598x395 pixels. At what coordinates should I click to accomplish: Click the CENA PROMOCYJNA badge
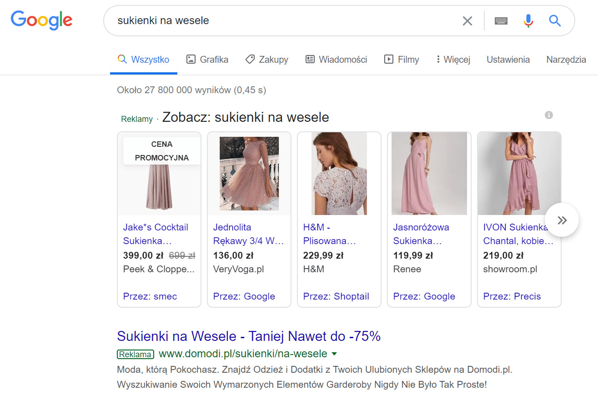click(162, 151)
